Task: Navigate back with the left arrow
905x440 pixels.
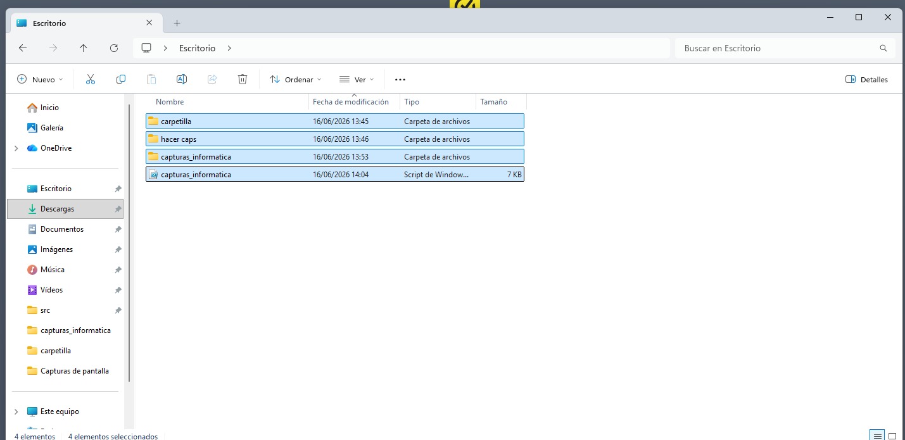Action: 23,48
